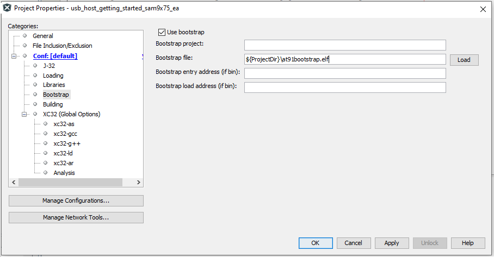Click the bullet icon beside General category
This screenshot has height=257, width=494.
[24, 36]
